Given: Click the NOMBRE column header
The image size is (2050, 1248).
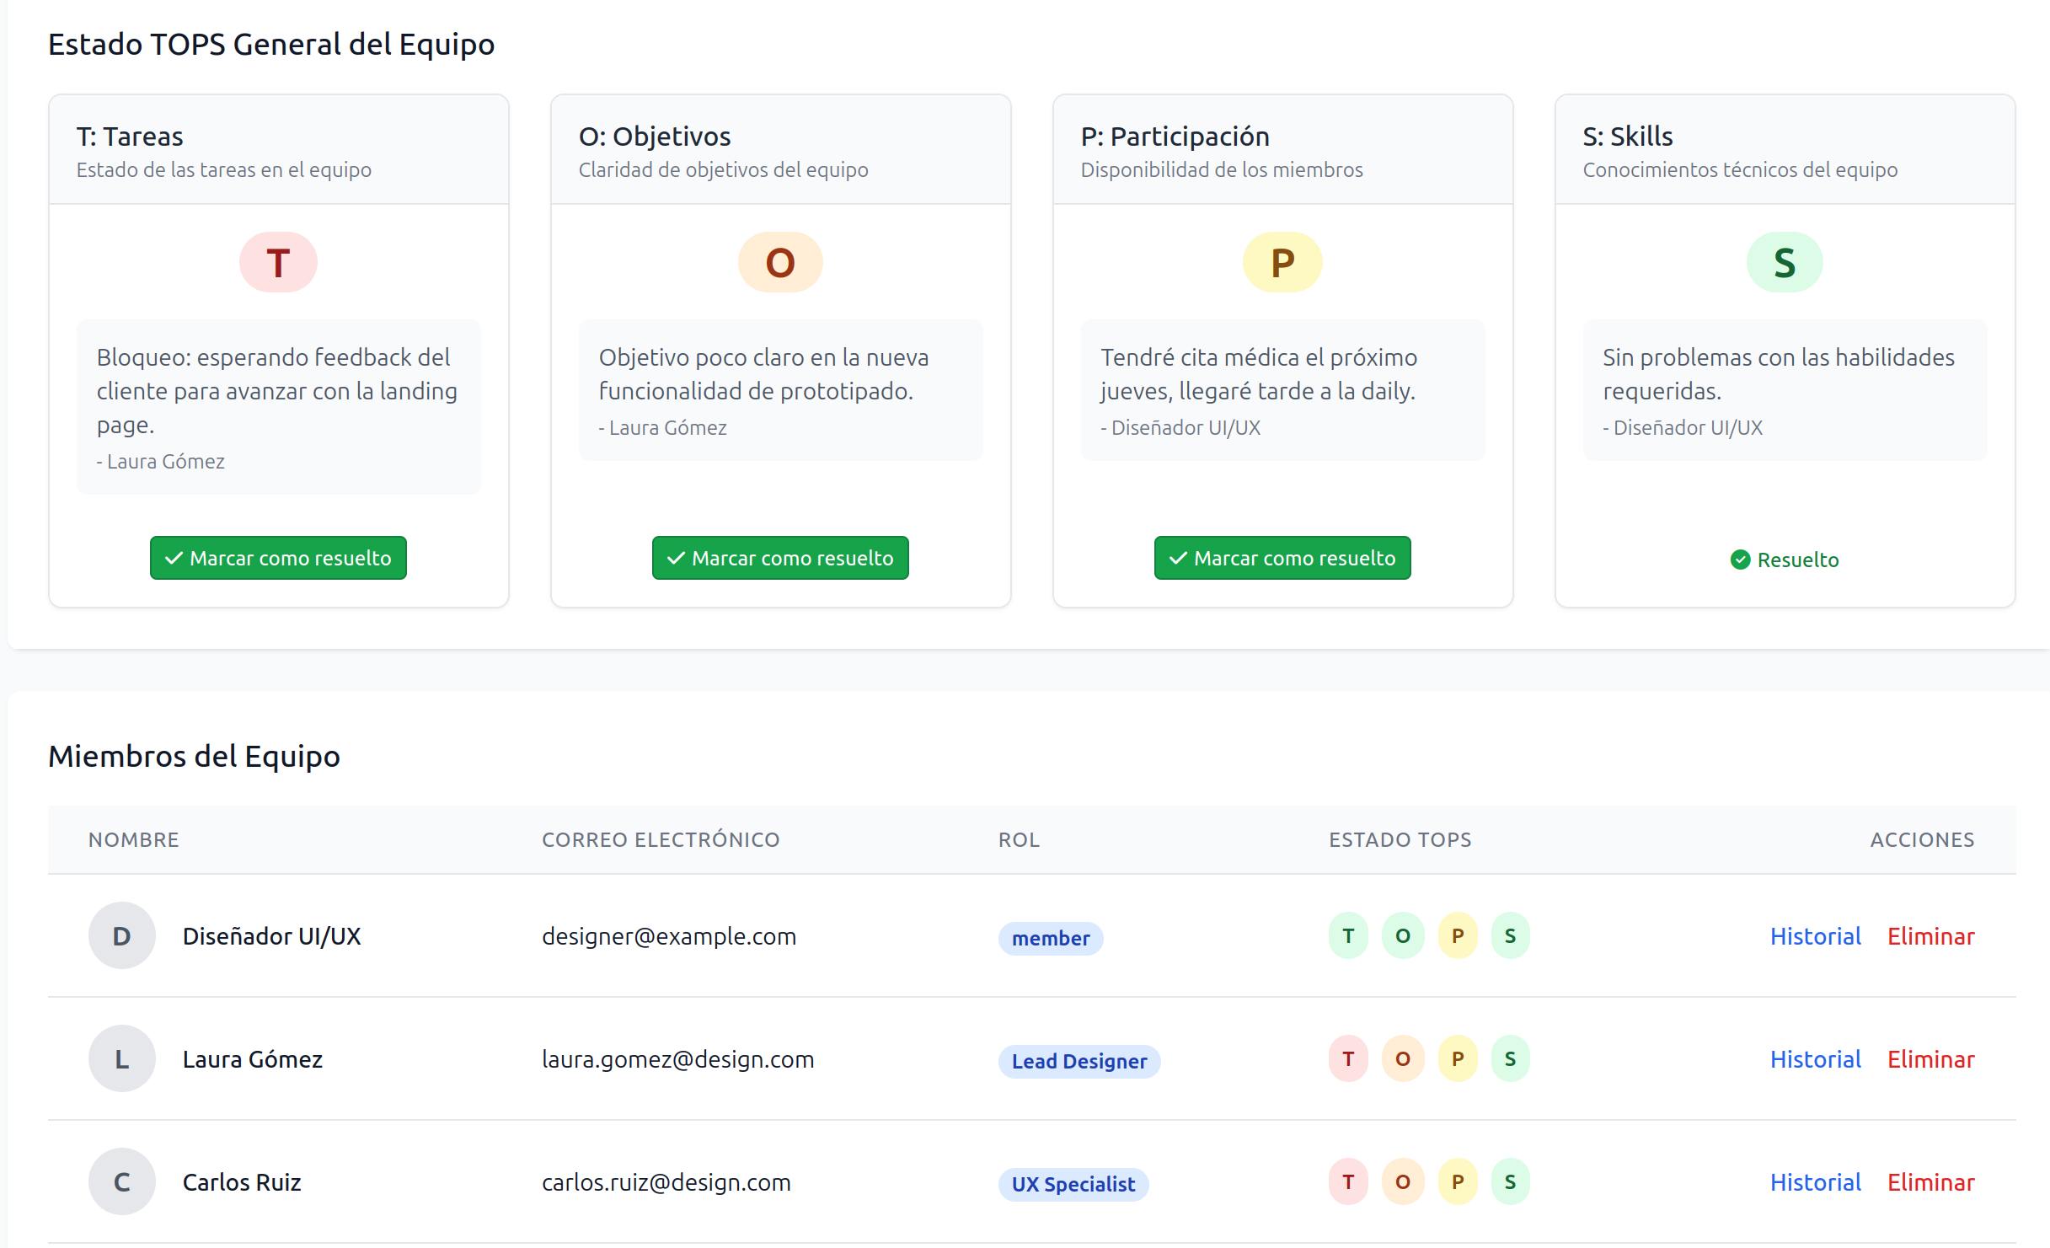Looking at the screenshot, I should pyautogui.click(x=133, y=839).
